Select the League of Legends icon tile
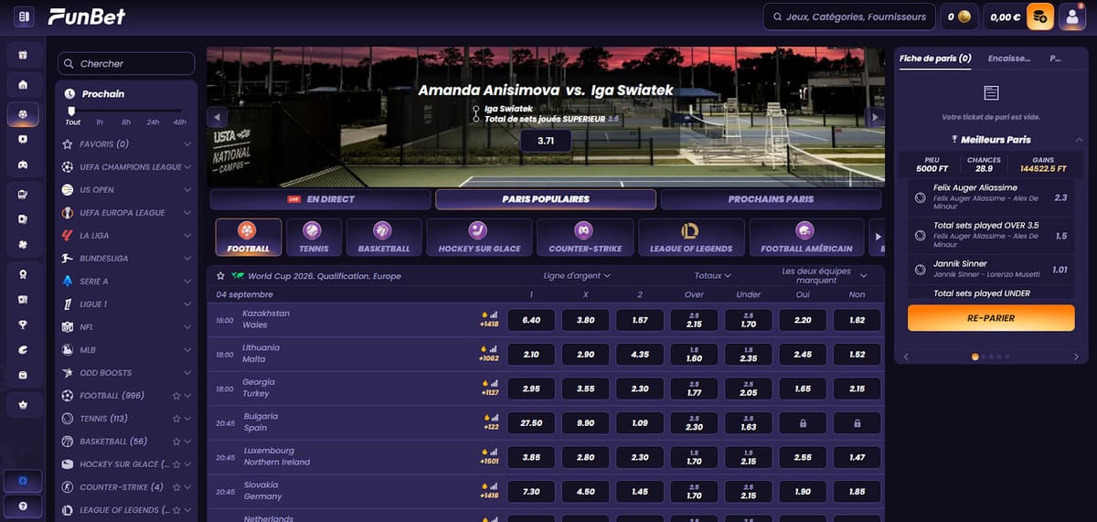The height and width of the screenshot is (522, 1097). tap(690, 237)
